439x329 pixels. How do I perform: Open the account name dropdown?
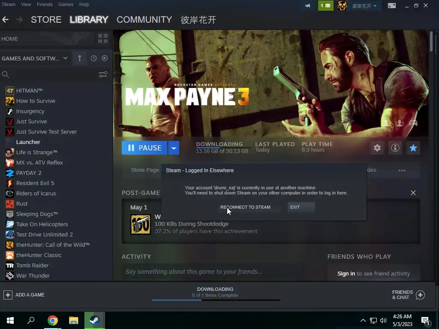tap(364, 6)
